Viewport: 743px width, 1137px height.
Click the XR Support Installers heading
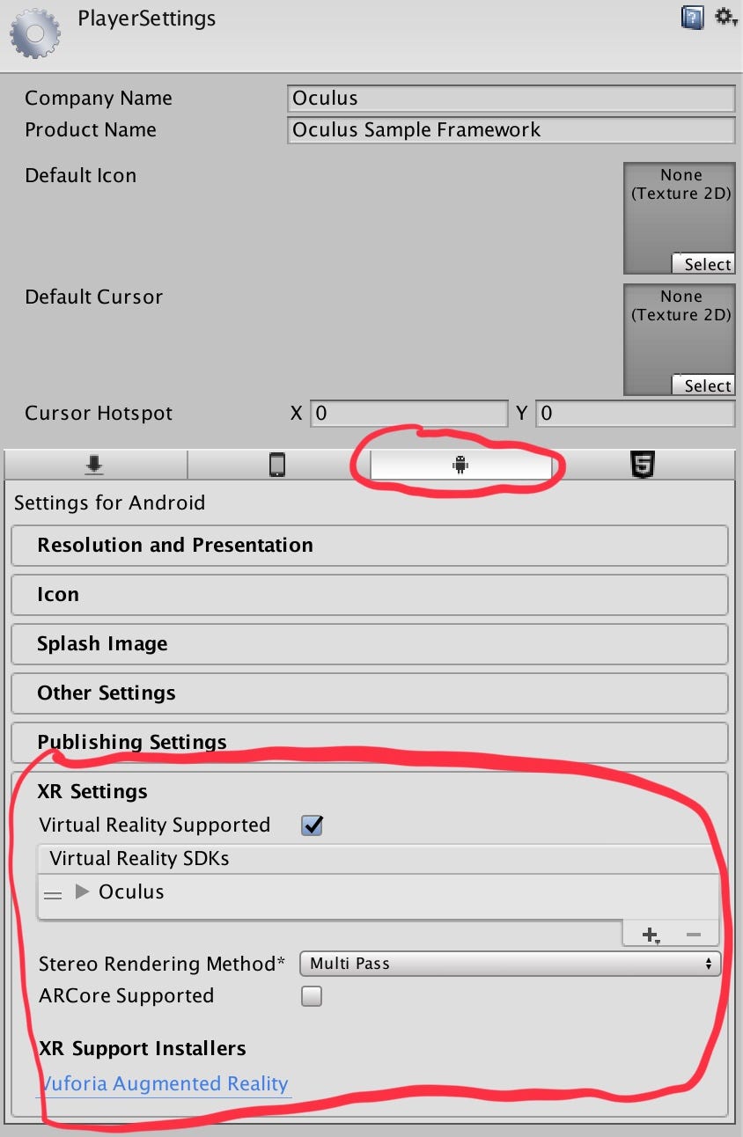pos(142,1049)
